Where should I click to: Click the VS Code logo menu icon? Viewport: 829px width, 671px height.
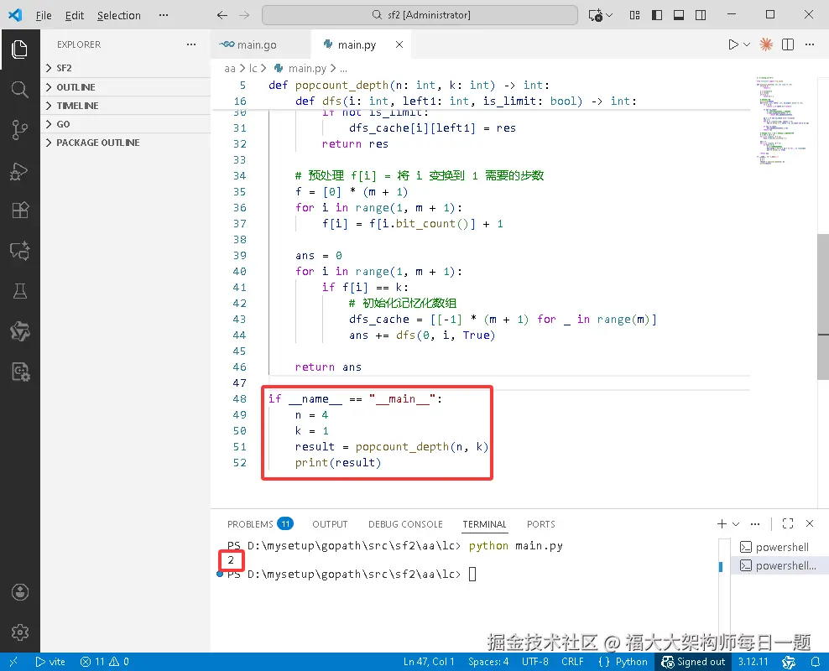point(15,15)
